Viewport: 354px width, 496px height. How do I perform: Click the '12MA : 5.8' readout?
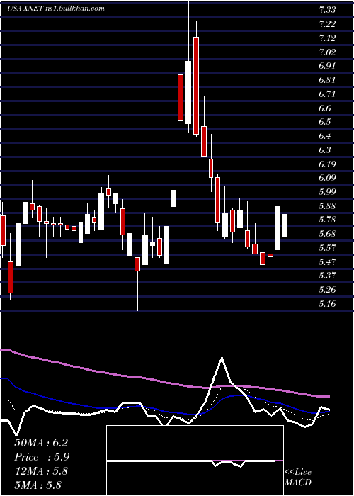point(41,471)
